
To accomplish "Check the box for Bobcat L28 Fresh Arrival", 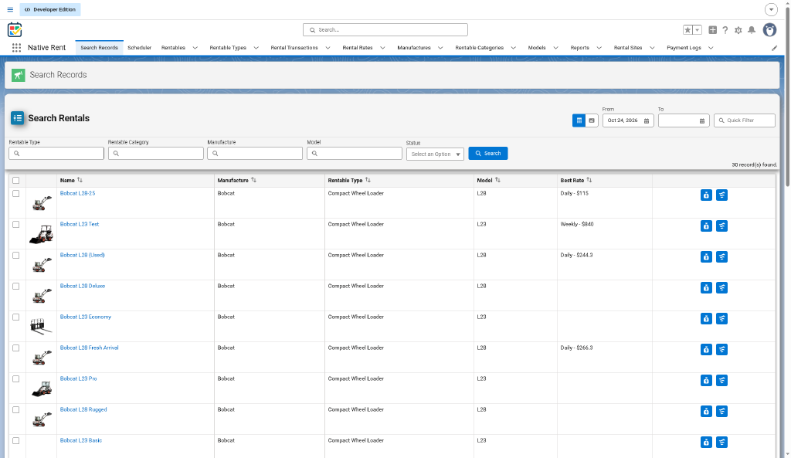I will (x=15, y=348).
